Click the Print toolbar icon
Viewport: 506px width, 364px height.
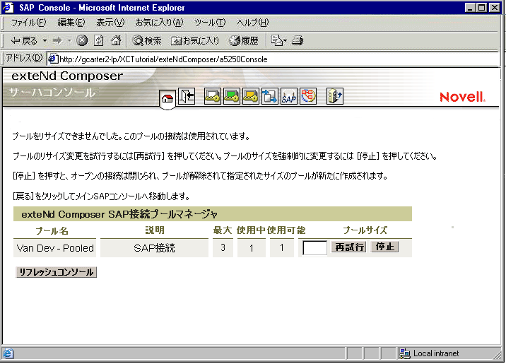pyautogui.click(x=298, y=41)
